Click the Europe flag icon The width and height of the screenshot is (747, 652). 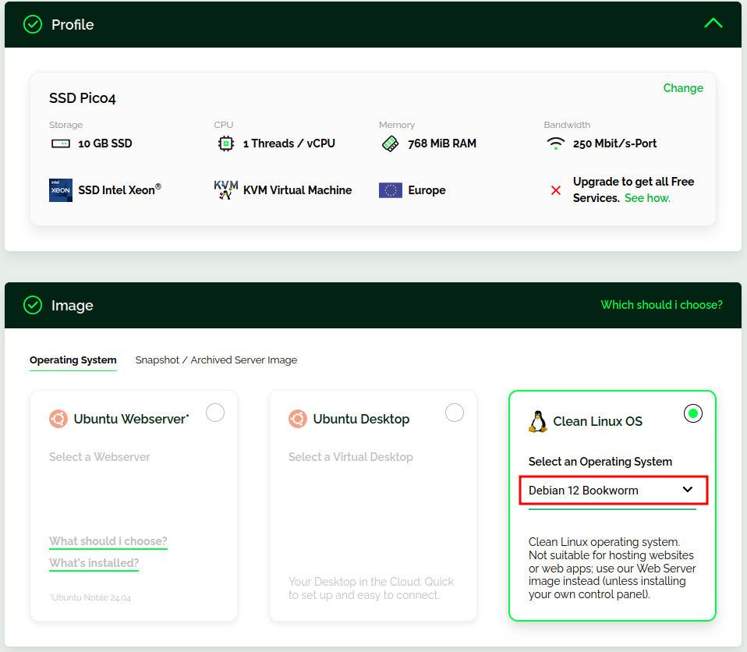[391, 190]
